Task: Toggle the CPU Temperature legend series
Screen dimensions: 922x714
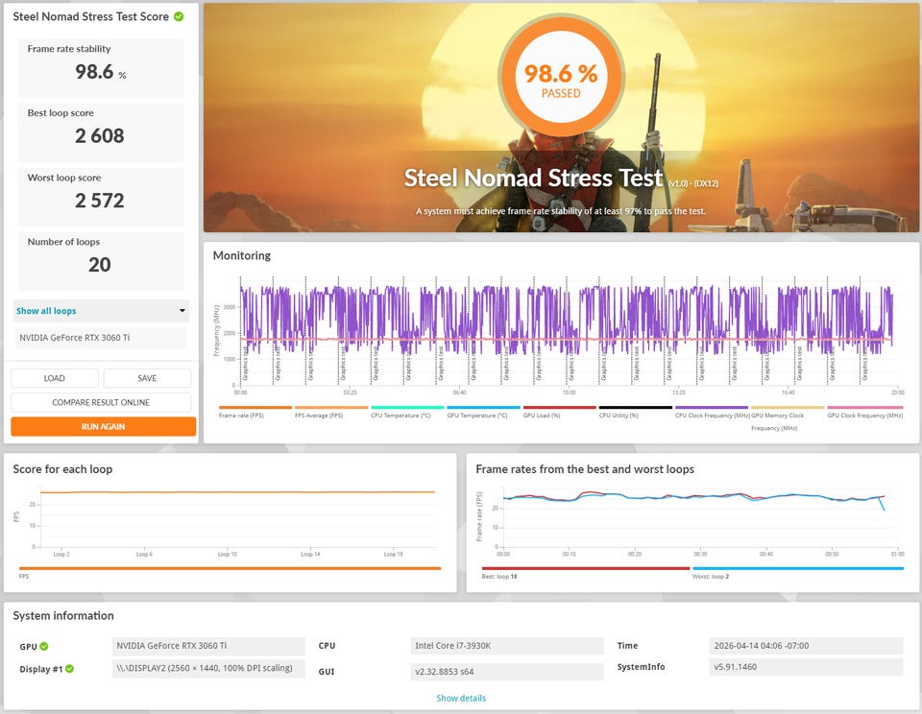Action: point(400,416)
